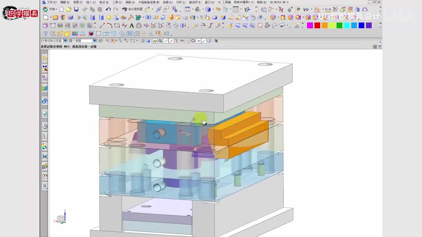Open the 装配 Assemblies menu
The width and height of the screenshot is (422, 237).
click(x=130, y=2)
